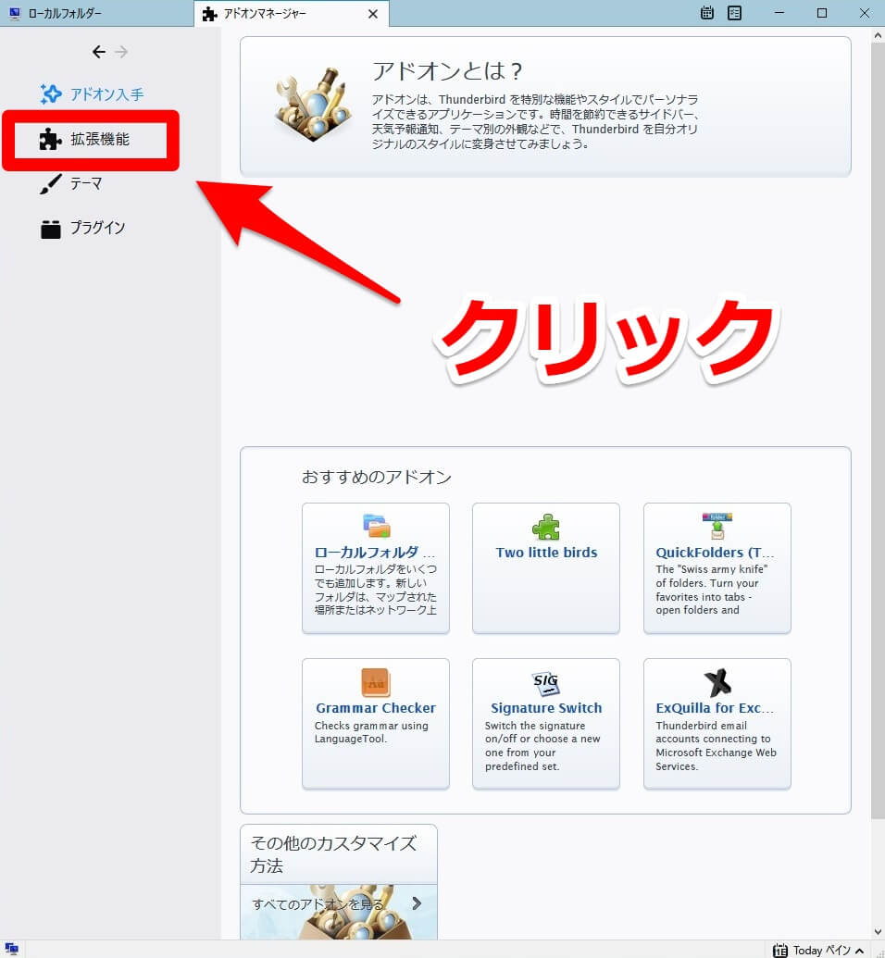Click the Grammar Checker orange icon
The height and width of the screenshot is (958, 885).
coord(376,682)
